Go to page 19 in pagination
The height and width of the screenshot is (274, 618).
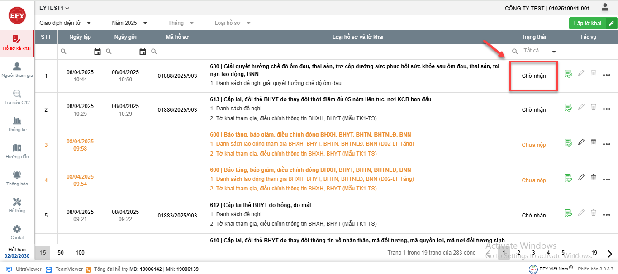(594, 253)
